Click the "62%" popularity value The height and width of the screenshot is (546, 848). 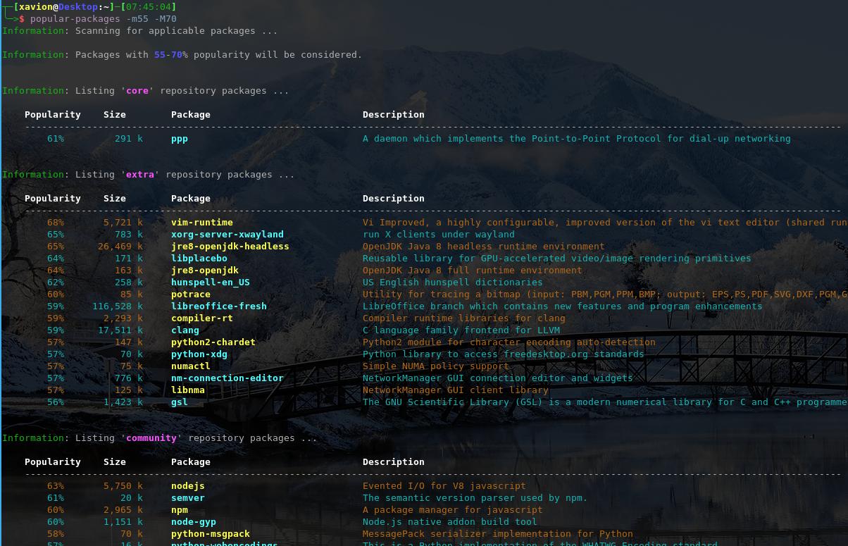[x=56, y=283]
